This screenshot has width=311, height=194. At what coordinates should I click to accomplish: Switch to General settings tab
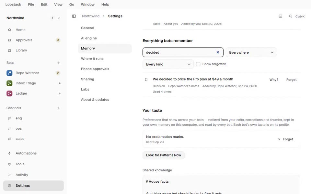tap(105, 28)
